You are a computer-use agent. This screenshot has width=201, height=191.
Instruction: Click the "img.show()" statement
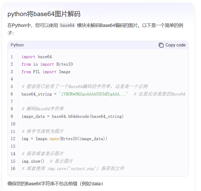point(33,161)
